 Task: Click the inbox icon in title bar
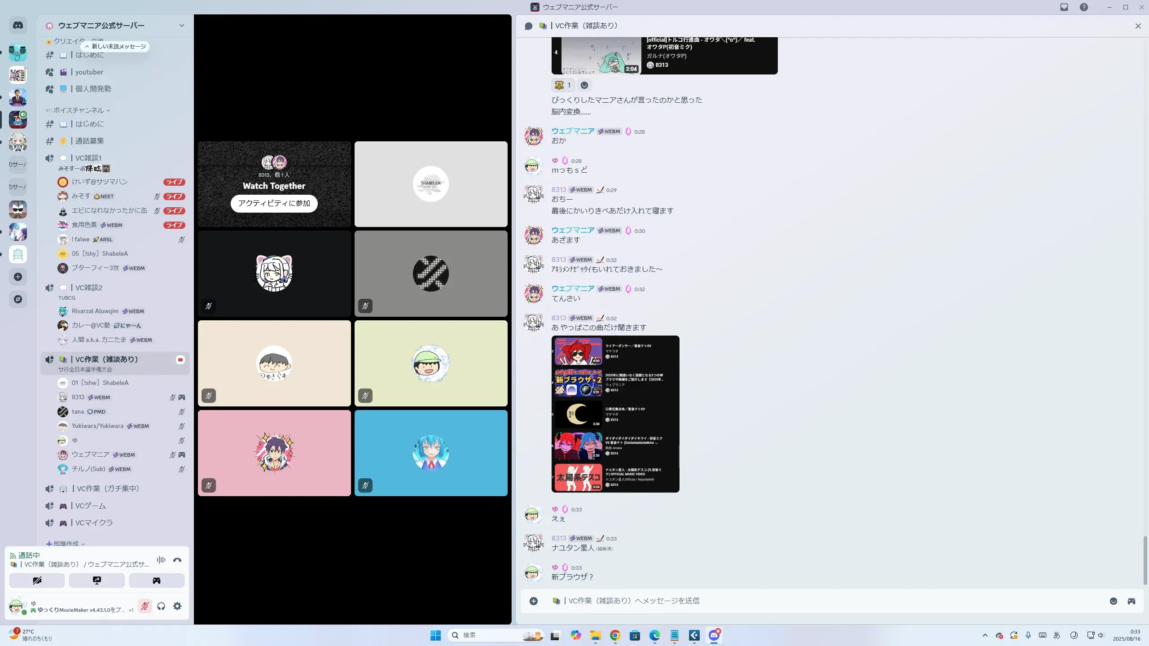(1064, 7)
